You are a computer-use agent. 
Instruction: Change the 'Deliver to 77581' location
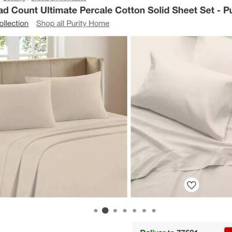(169, 231)
